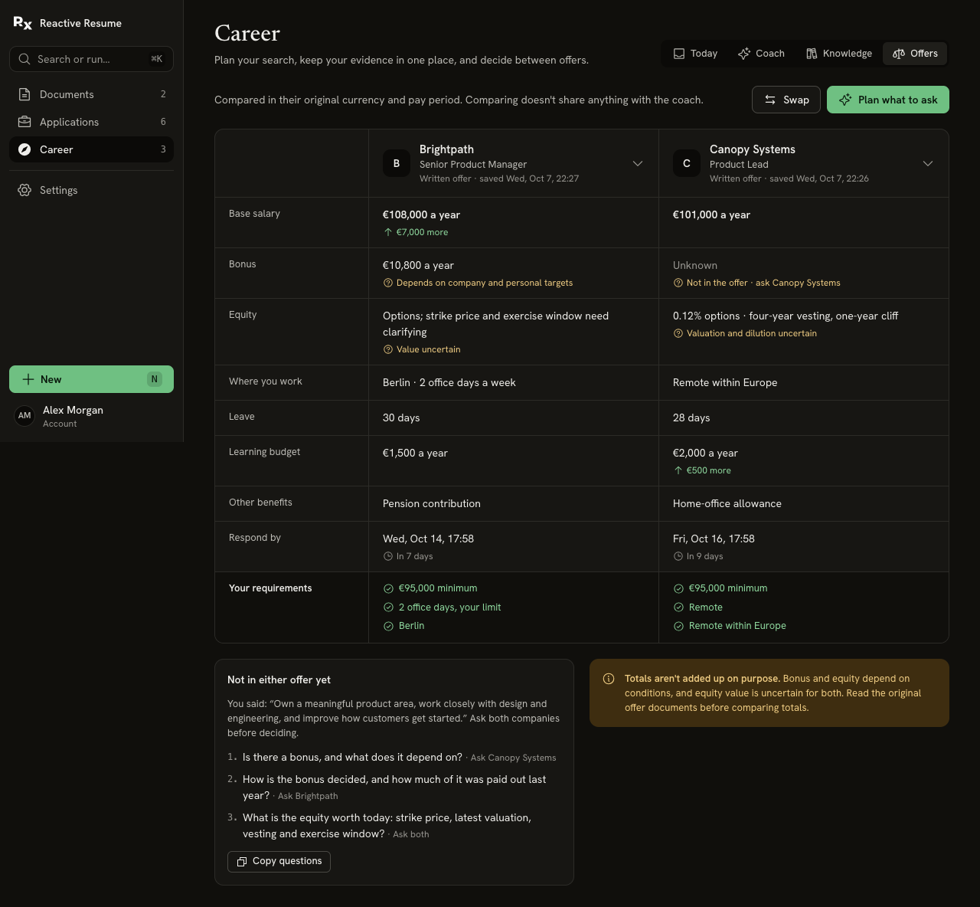Click 'Not in the offer · ask Canopy Systems'
980x907 pixels.
pos(763,283)
